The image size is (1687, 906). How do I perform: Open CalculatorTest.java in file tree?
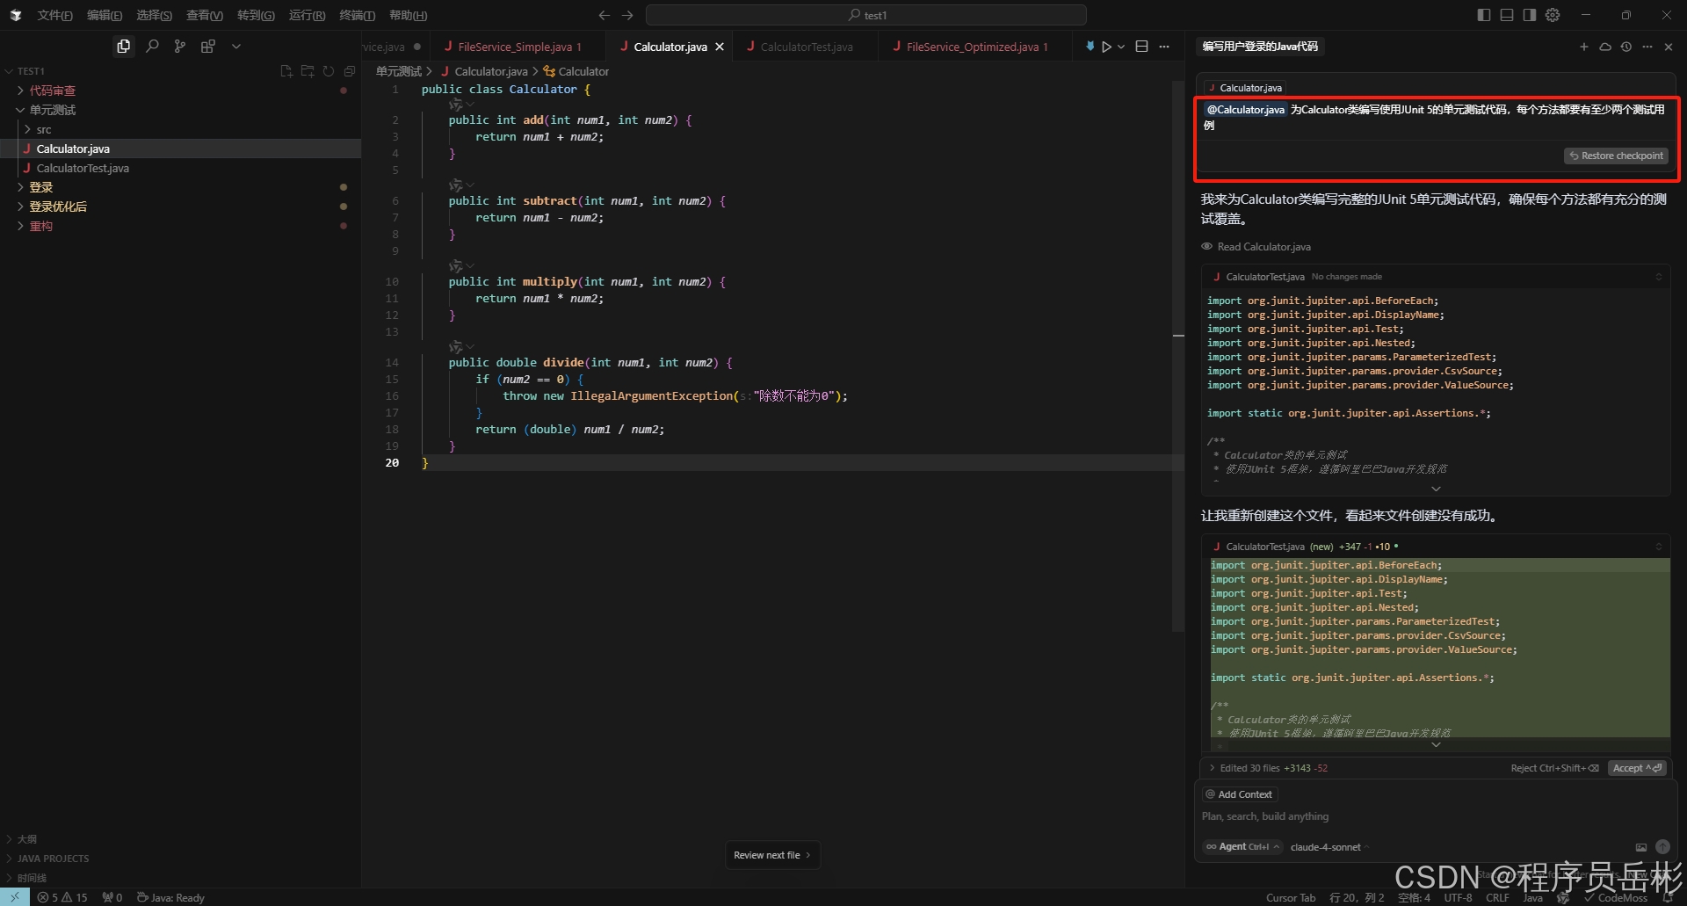[83, 168]
